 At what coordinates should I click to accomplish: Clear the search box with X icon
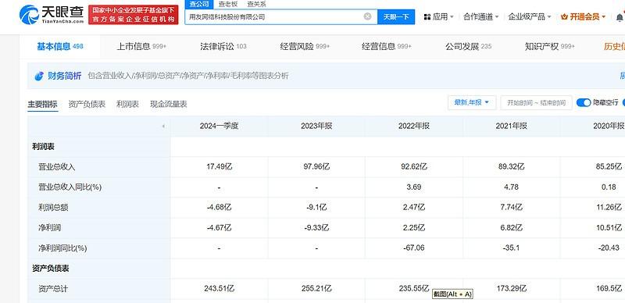(367, 16)
